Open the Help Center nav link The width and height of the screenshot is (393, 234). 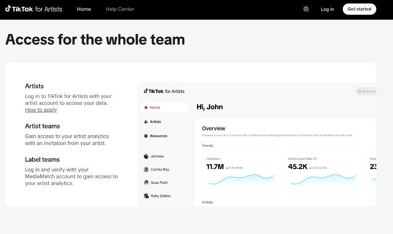[x=120, y=9]
